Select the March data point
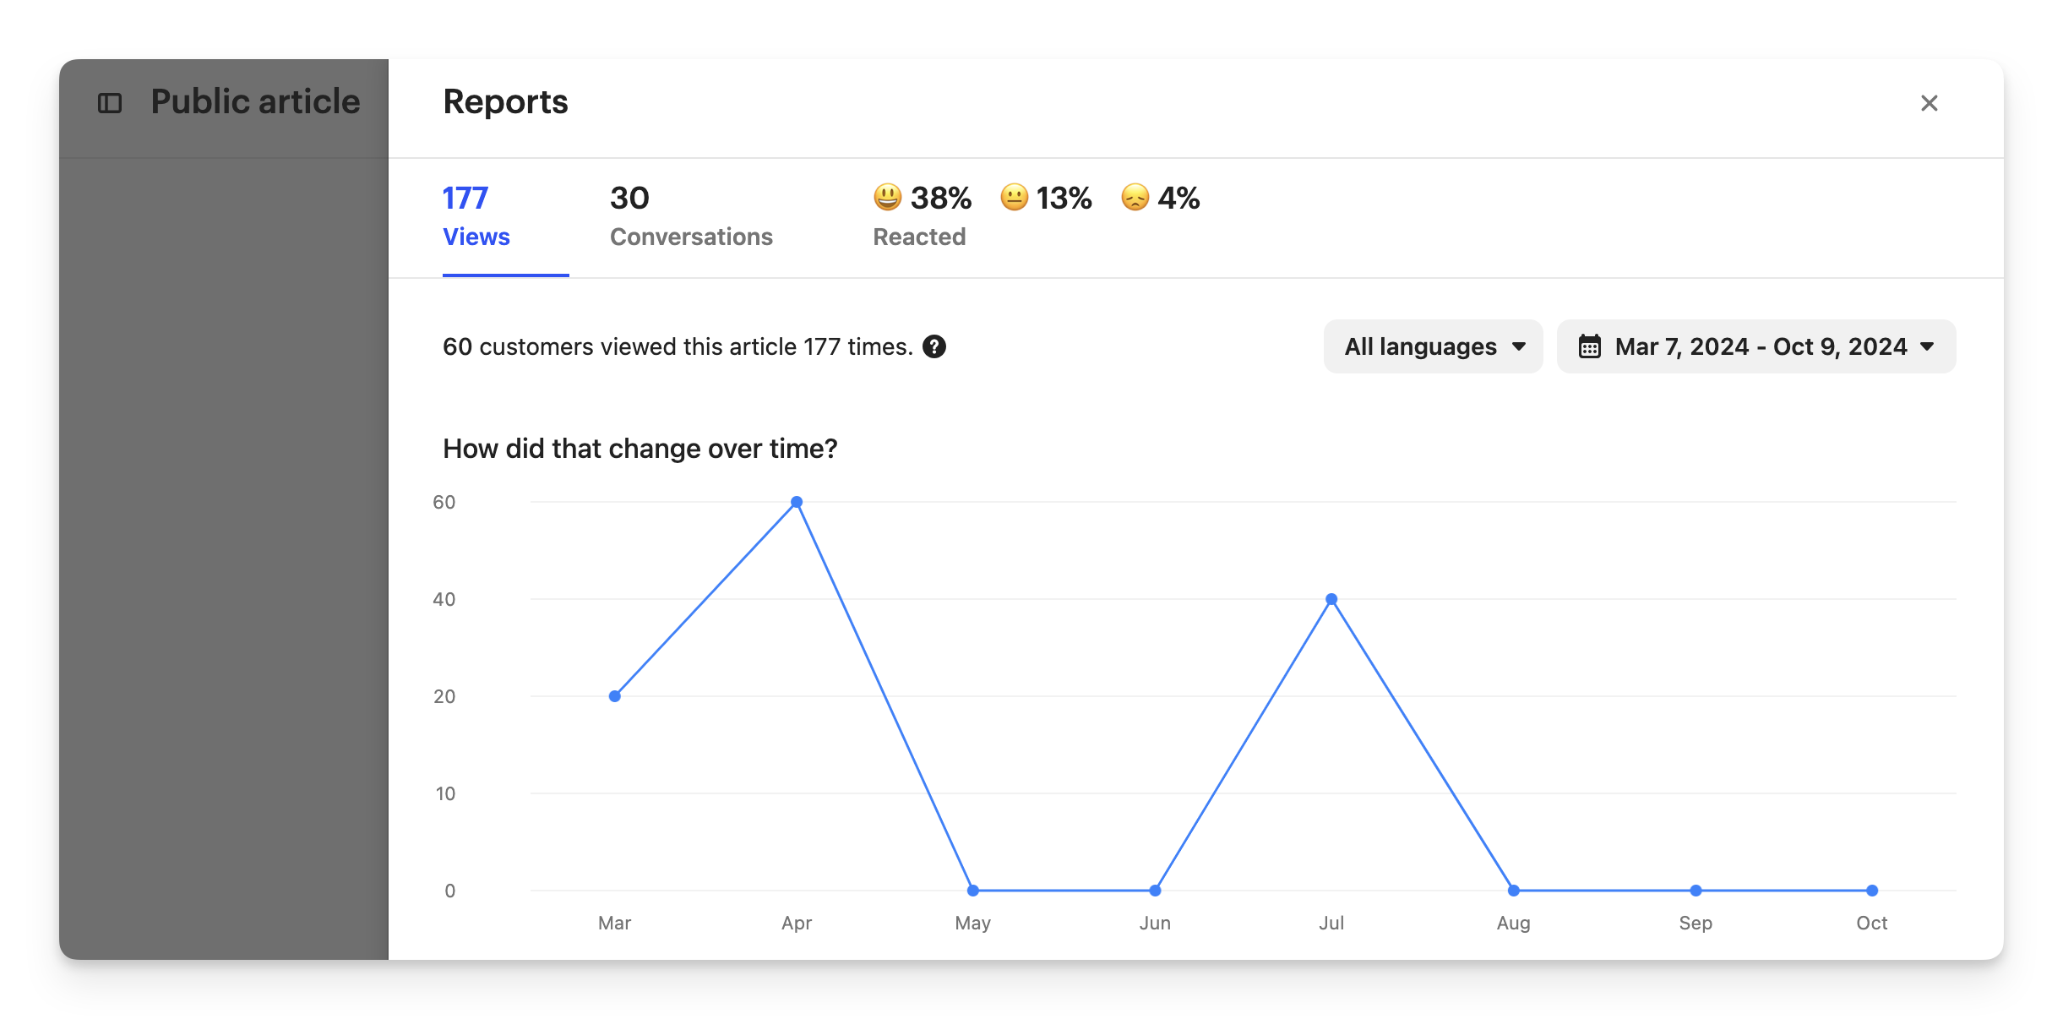 click(x=615, y=696)
